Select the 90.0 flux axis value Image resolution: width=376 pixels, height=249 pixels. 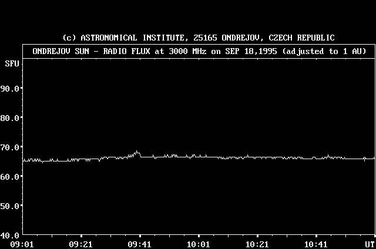click(x=11, y=88)
